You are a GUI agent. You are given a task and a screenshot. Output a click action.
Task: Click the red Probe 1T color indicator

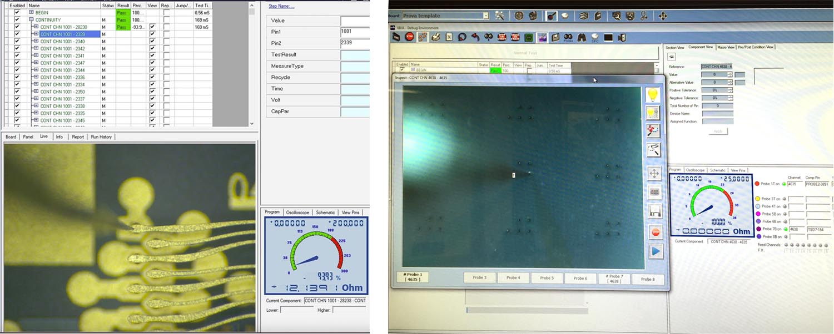click(757, 184)
